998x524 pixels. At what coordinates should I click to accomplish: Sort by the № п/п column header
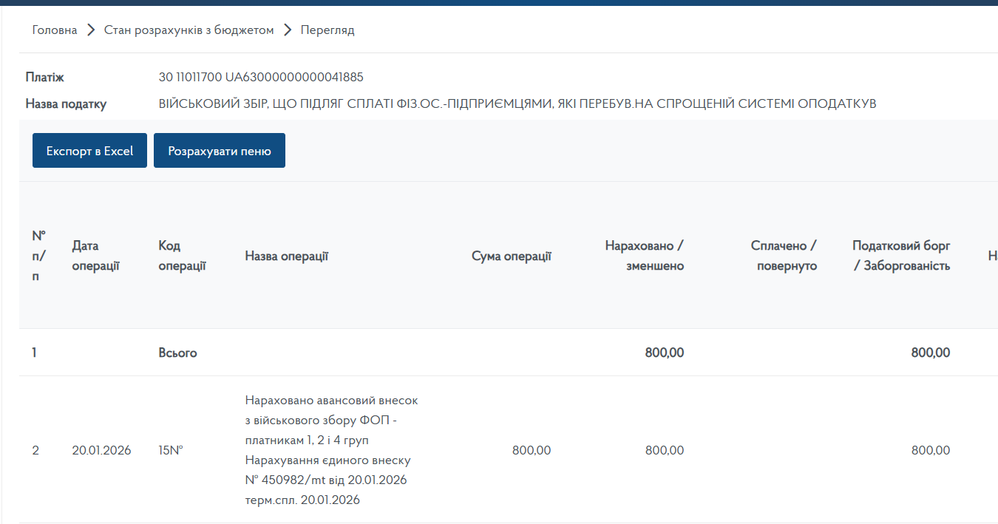38,256
